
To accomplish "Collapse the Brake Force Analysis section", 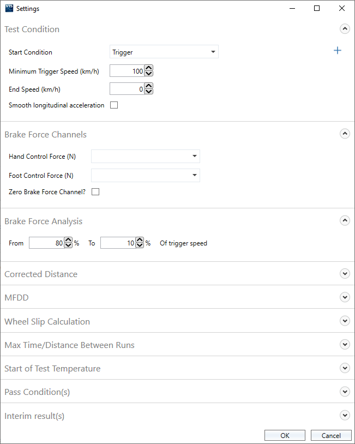I will coord(344,221).
